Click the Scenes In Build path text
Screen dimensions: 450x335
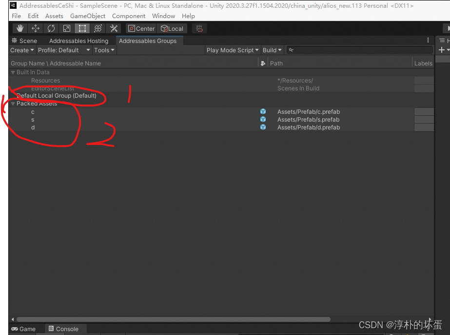pyautogui.click(x=298, y=88)
